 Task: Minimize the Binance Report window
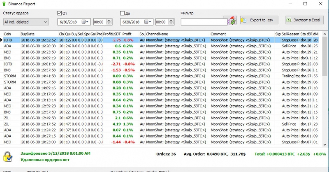click(290, 4)
